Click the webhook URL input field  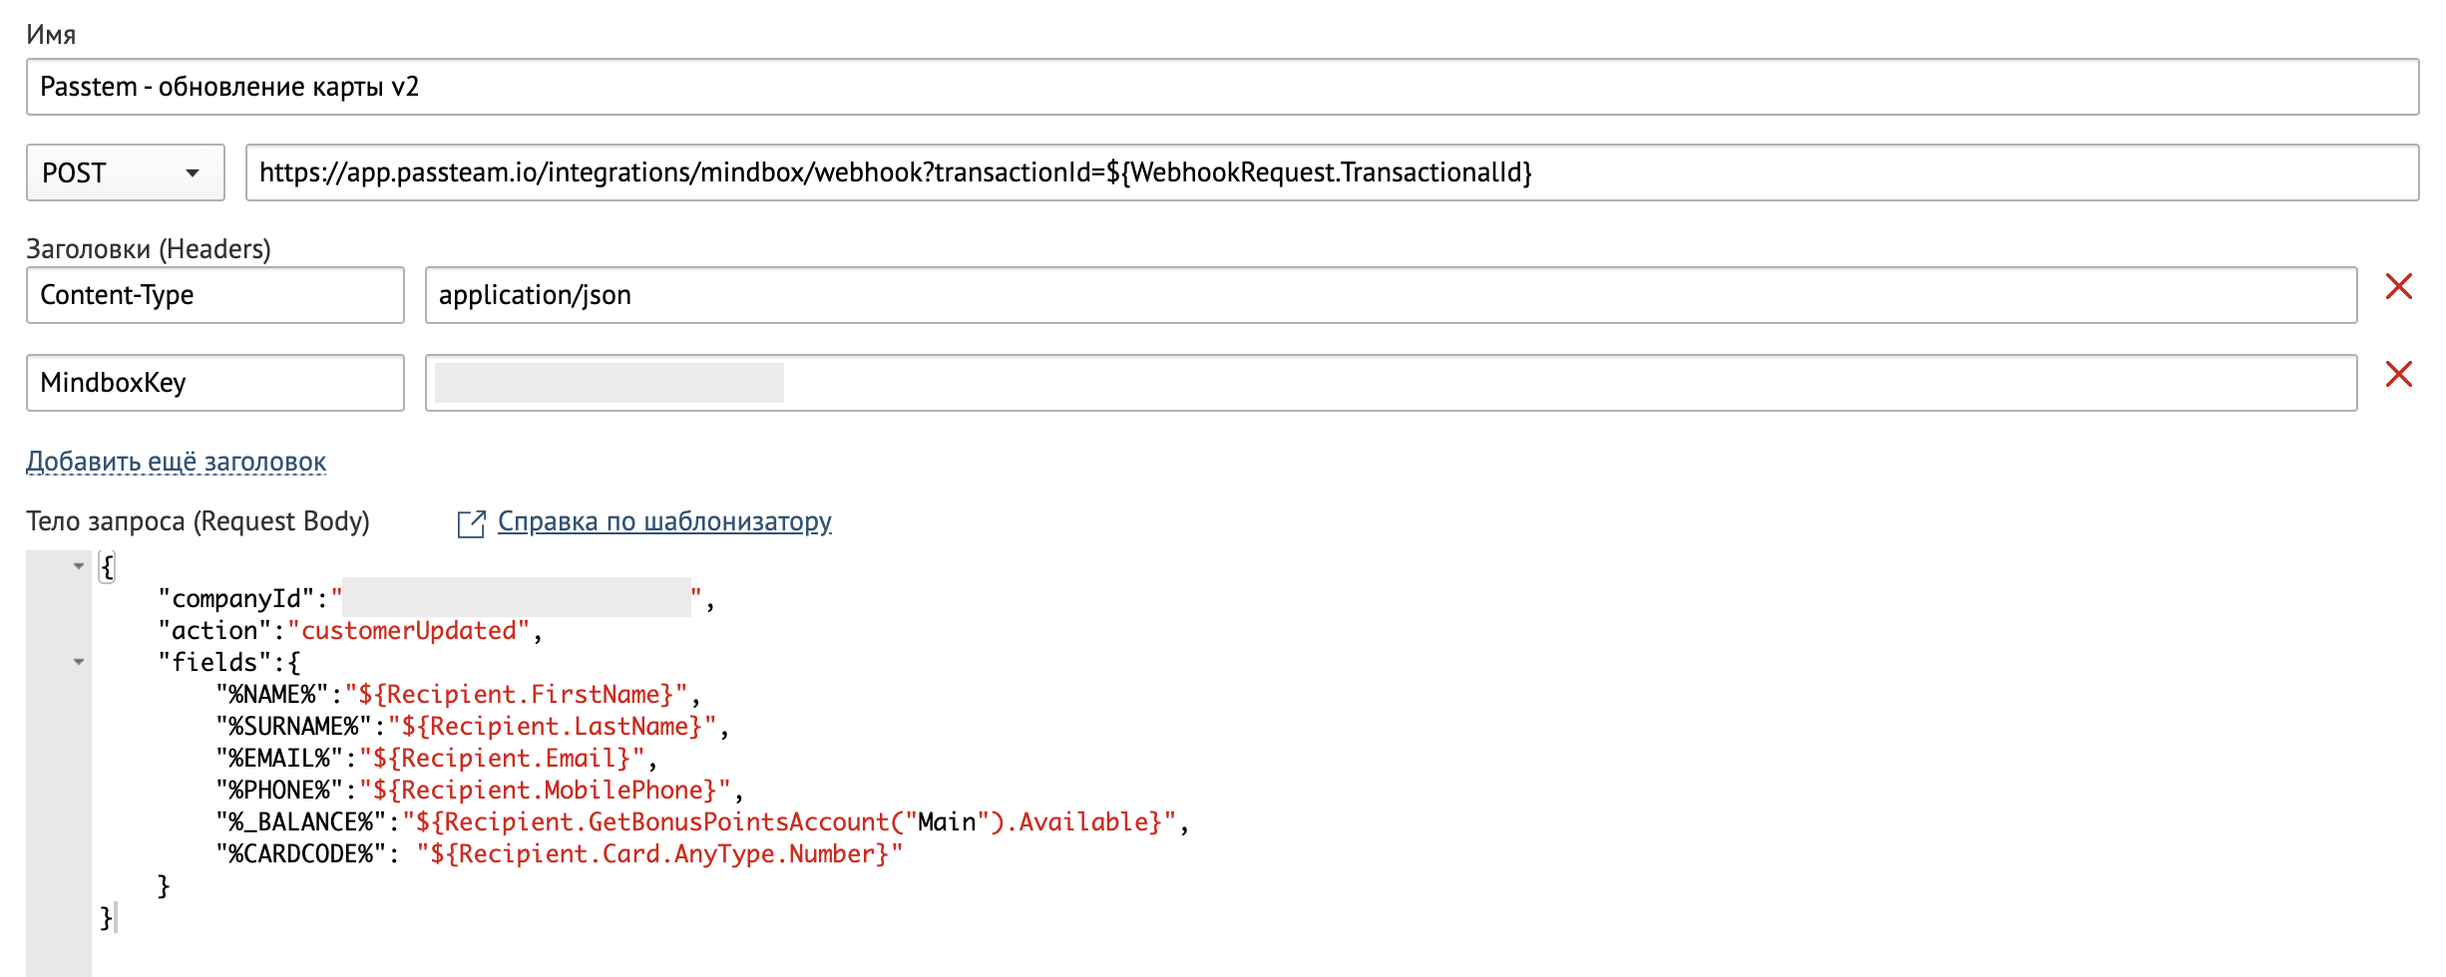click(x=1332, y=172)
